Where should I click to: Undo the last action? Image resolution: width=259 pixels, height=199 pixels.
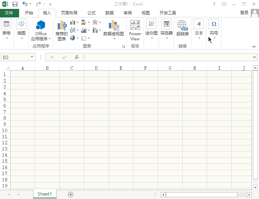pyautogui.click(x=25, y=4)
